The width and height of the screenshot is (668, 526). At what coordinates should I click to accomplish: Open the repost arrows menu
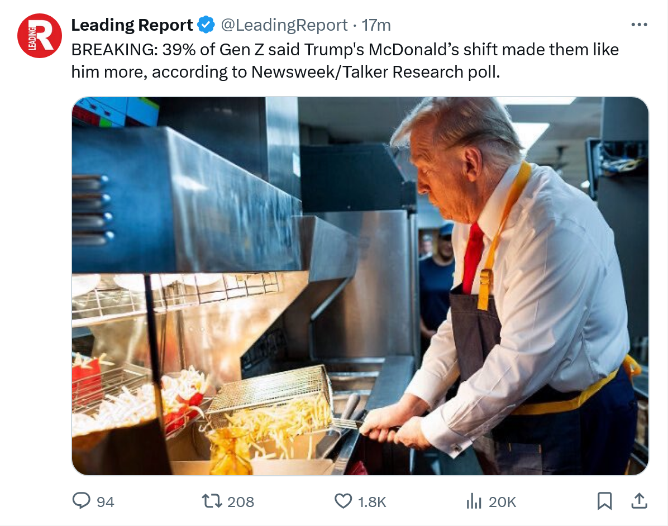(212, 501)
